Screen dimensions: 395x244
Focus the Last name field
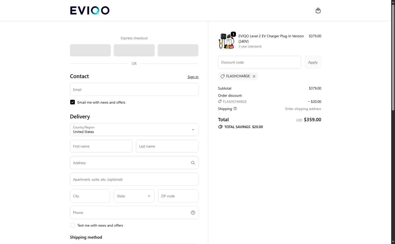click(x=167, y=146)
